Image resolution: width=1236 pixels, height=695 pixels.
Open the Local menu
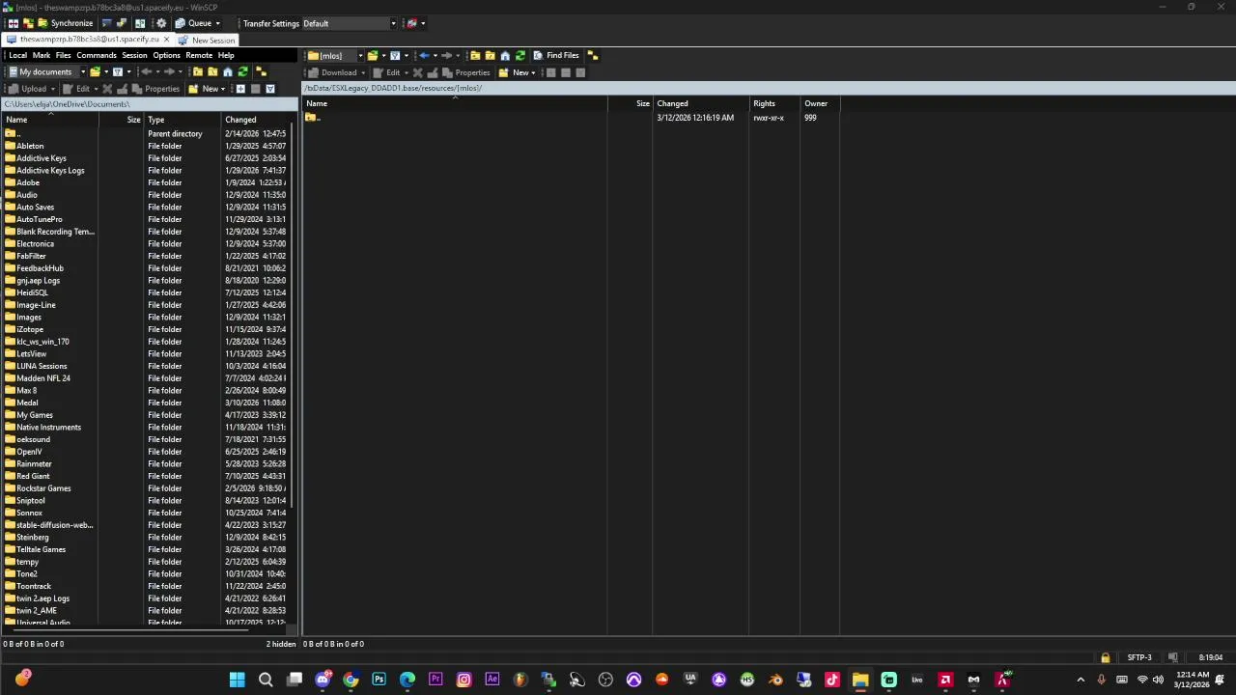coord(18,55)
